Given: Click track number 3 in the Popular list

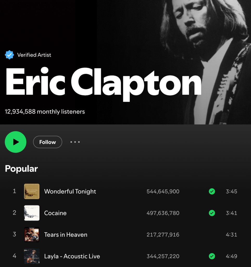Looking at the screenshot, I should point(14,234).
